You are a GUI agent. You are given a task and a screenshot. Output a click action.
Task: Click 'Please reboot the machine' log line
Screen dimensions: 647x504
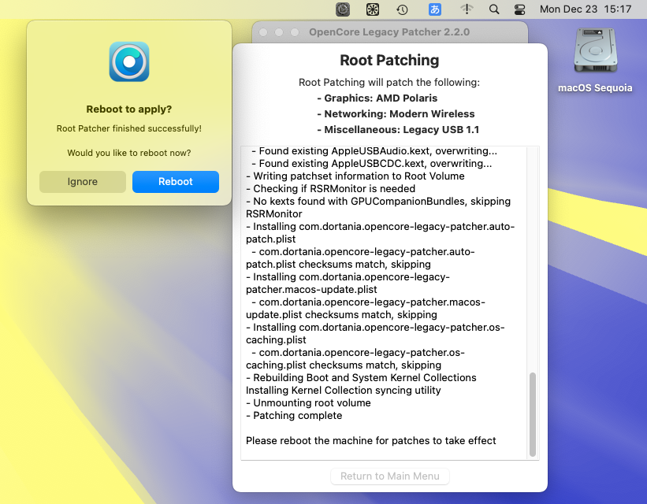[x=371, y=440]
